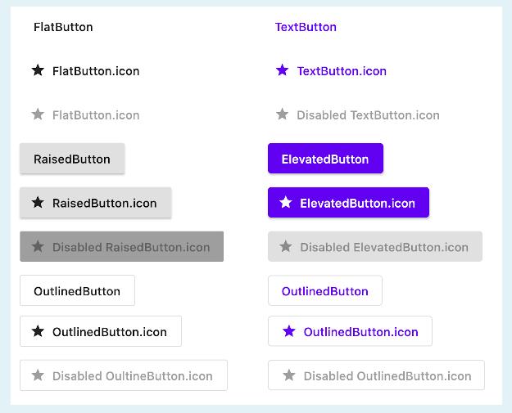Click the greyed-out FlatButton.icon text
The width and height of the screenshot is (512, 413).
pyautogui.click(x=96, y=115)
